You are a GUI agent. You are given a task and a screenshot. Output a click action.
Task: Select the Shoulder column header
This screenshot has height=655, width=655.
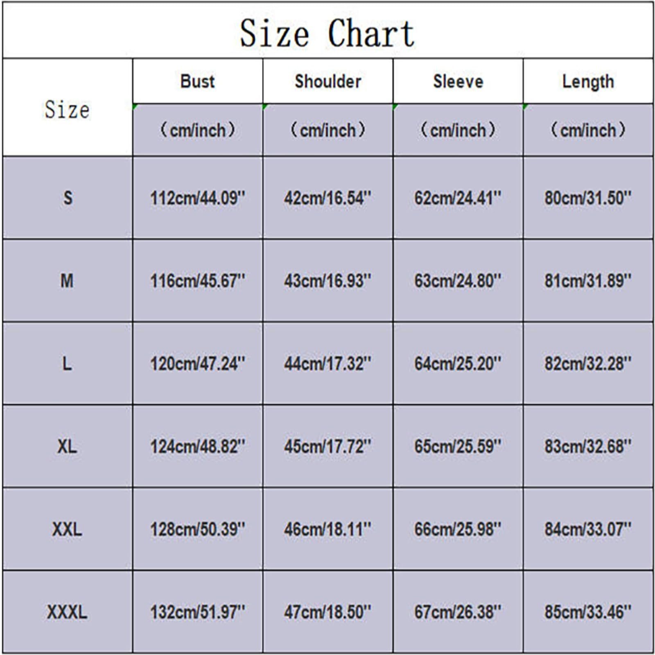click(x=327, y=81)
